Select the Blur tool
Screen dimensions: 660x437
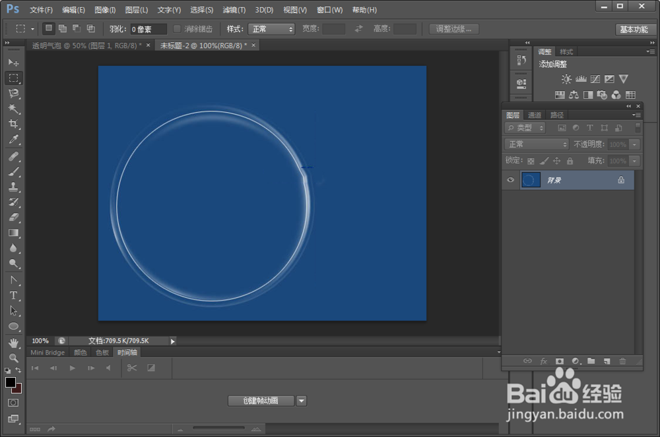[13, 248]
